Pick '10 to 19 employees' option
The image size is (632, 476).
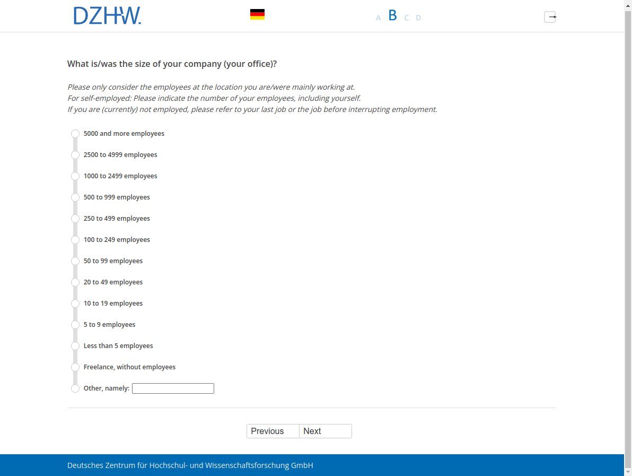(75, 304)
